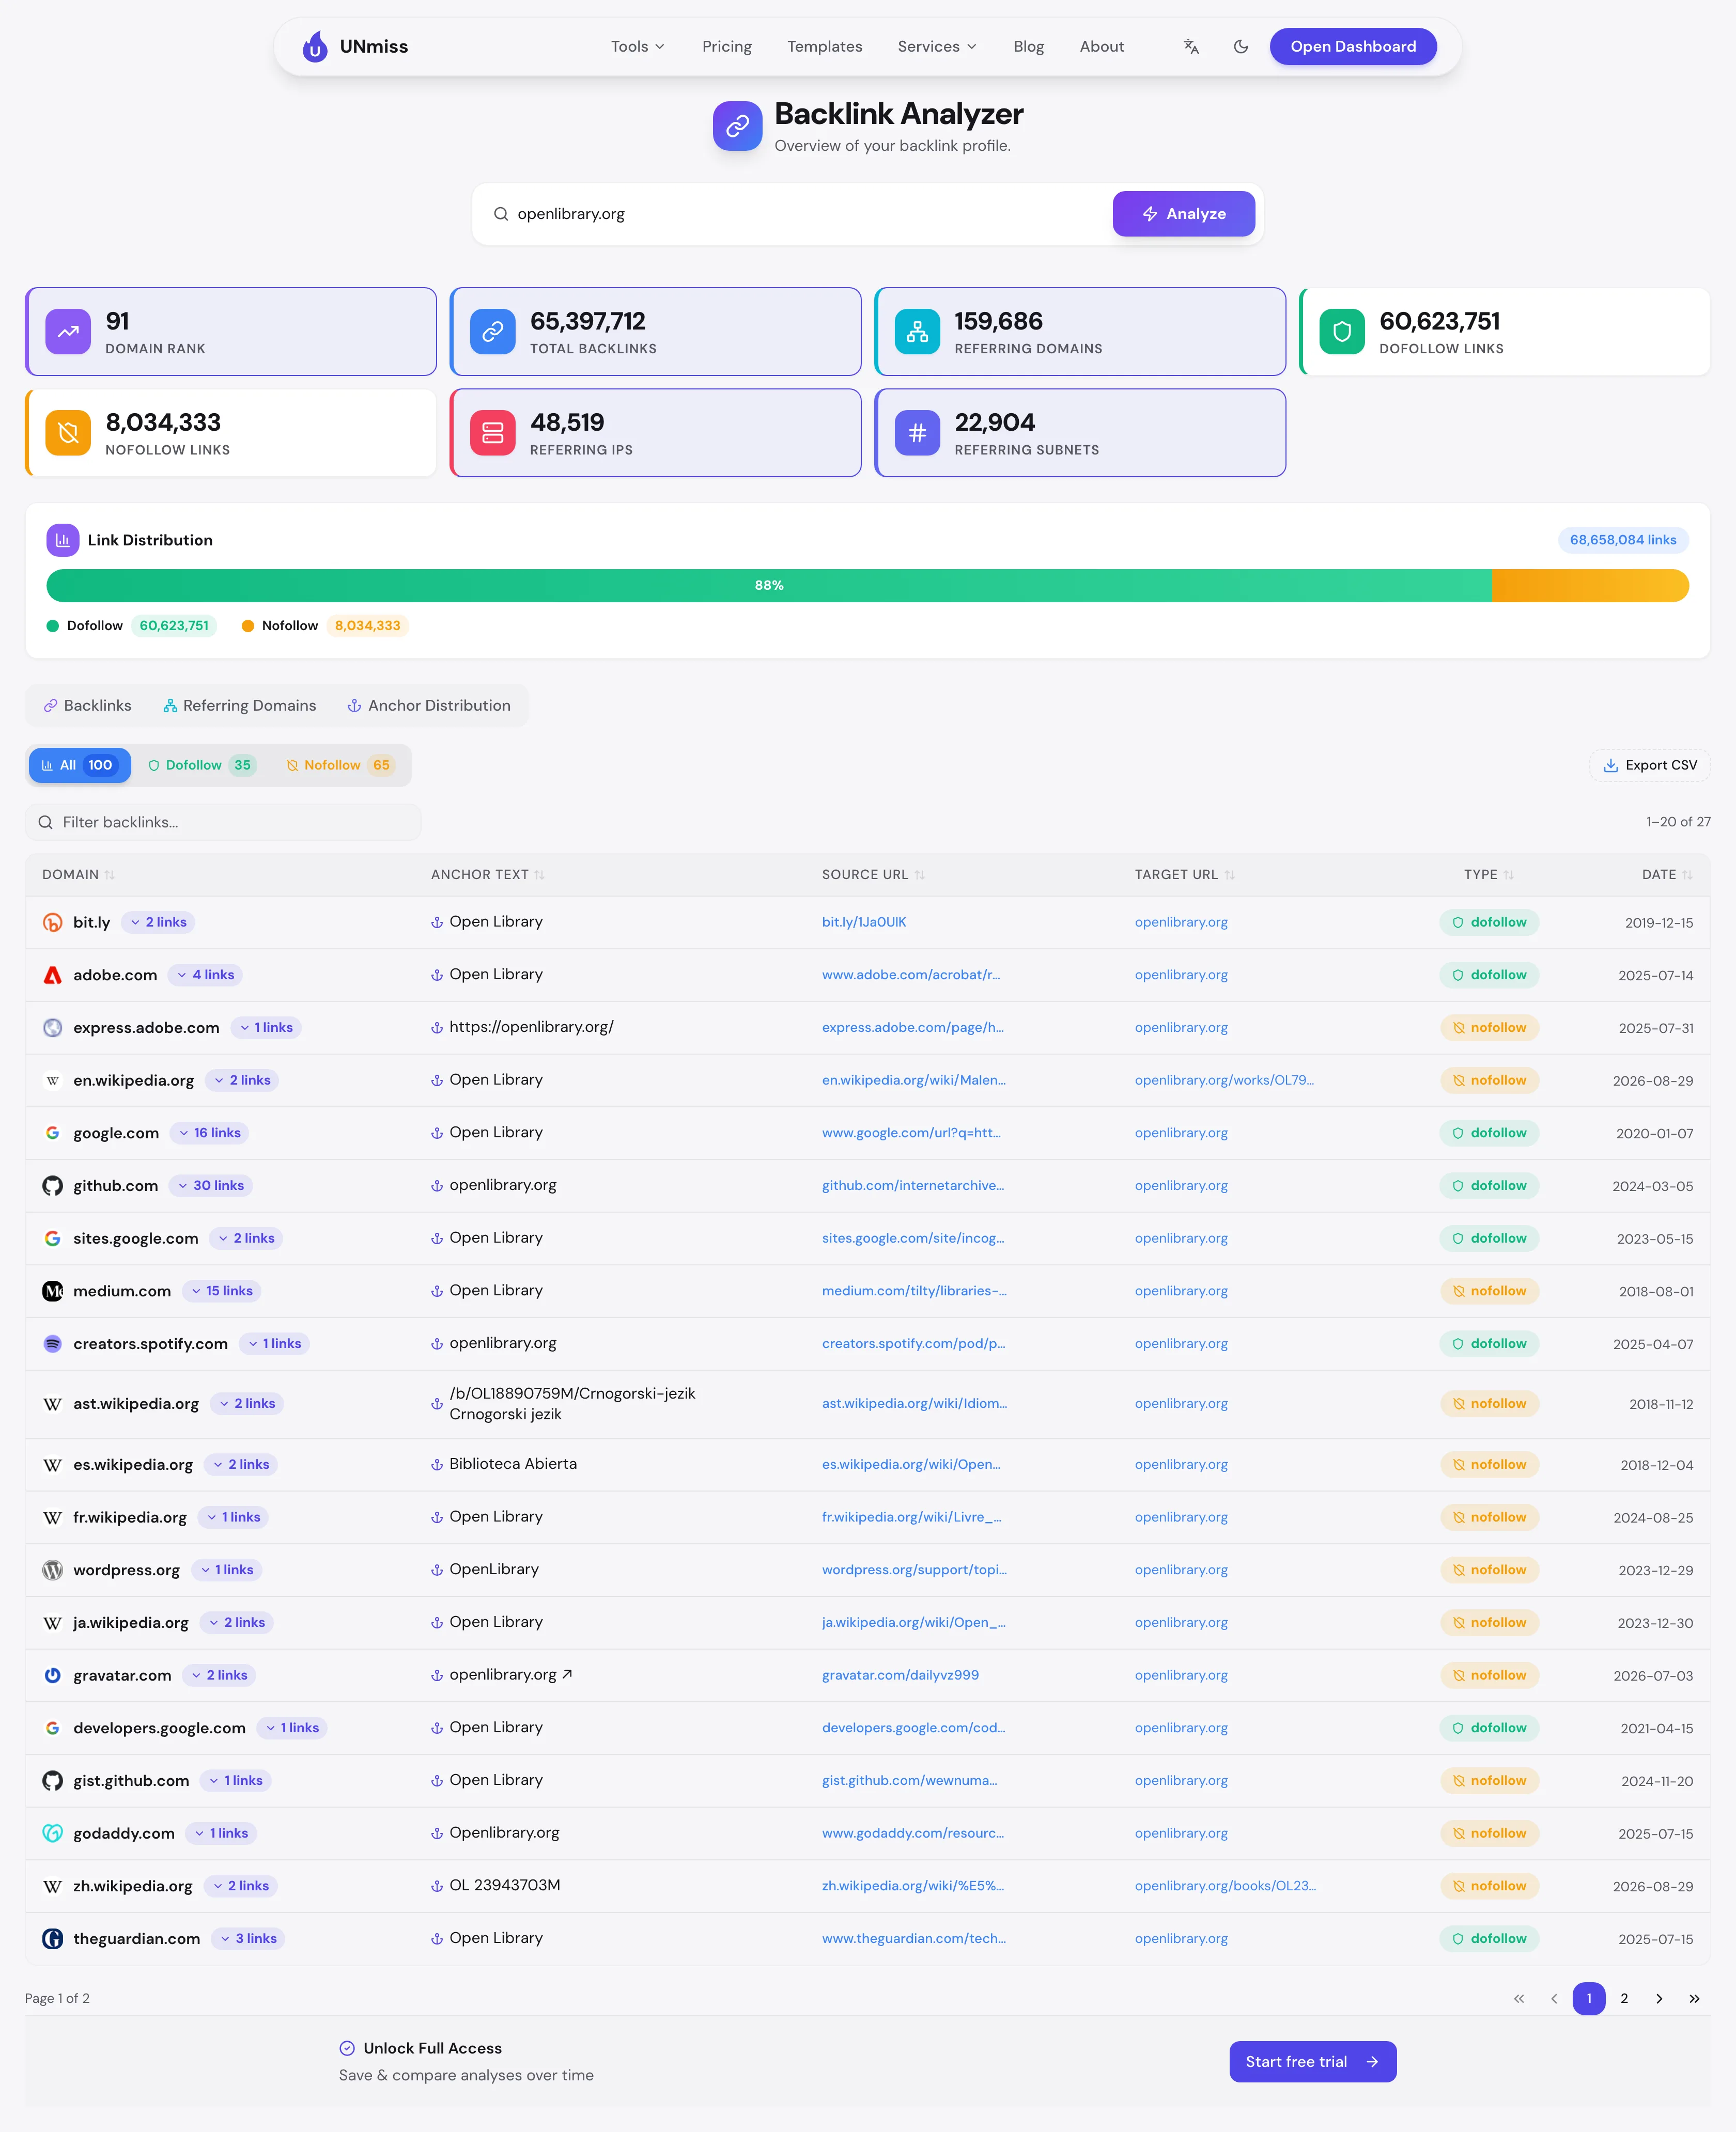
Task: Switch to Referring Domains tab
Action: (240, 706)
